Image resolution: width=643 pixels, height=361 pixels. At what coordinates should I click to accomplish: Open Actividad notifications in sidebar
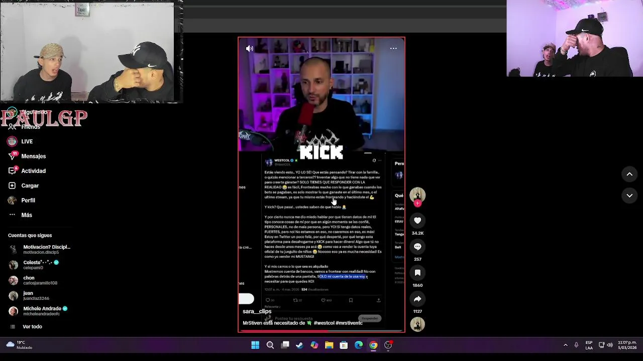coord(33,171)
